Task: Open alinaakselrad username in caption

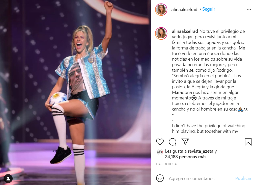Action: pos(185,31)
